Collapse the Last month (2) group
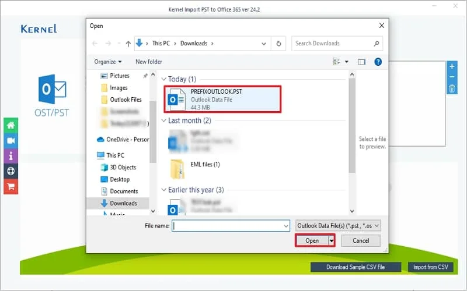 163,120
